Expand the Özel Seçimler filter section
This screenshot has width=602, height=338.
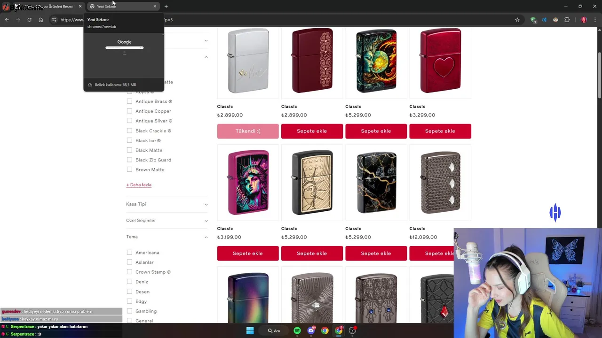click(167, 221)
